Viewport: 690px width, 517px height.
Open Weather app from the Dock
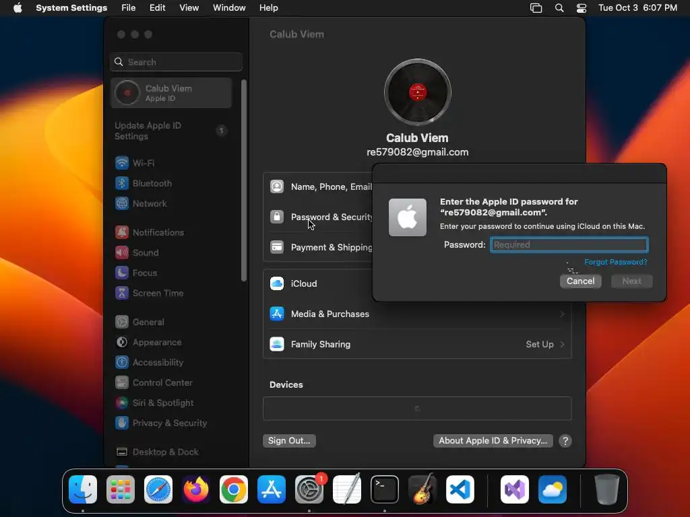pos(553,489)
